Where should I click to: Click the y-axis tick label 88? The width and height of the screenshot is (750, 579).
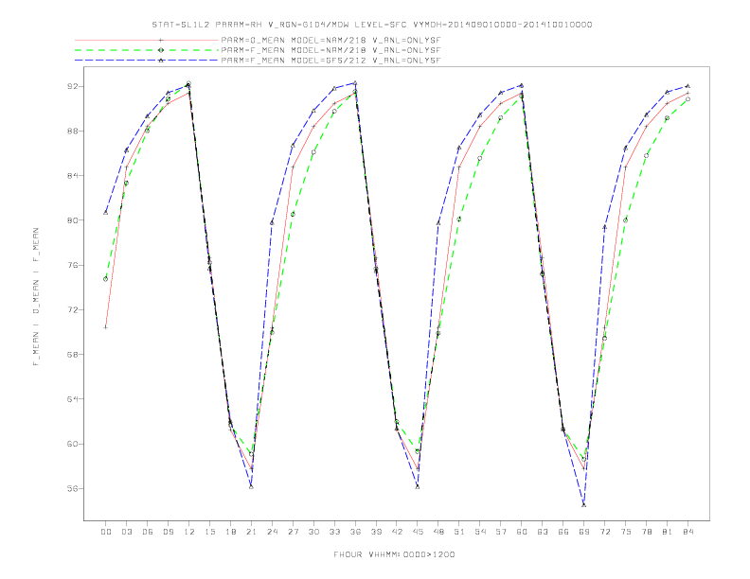click(72, 131)
